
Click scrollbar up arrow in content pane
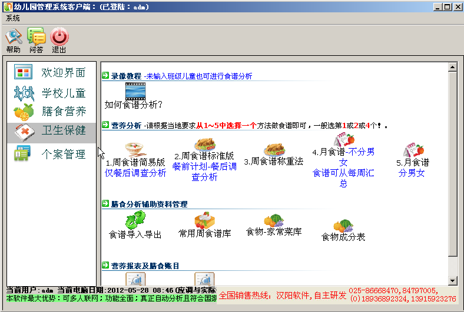click(452, 68)
